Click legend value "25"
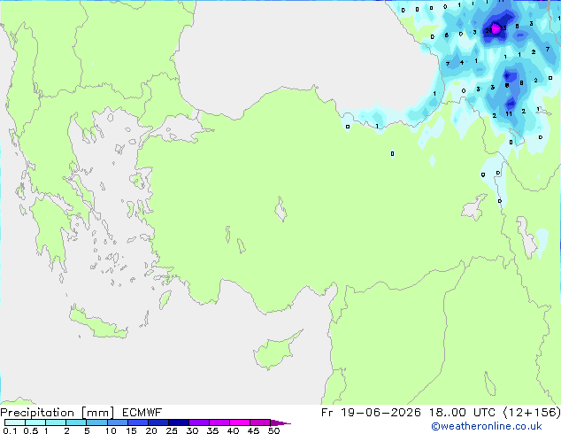The image size is (561, 434). click(x=172, y=430)
